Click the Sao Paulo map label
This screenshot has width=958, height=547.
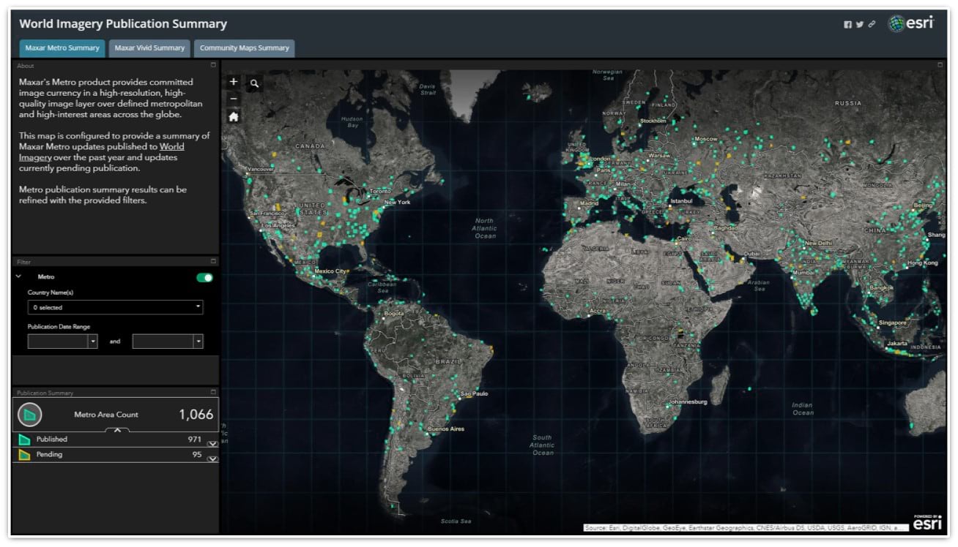click(x=474, y=393)
